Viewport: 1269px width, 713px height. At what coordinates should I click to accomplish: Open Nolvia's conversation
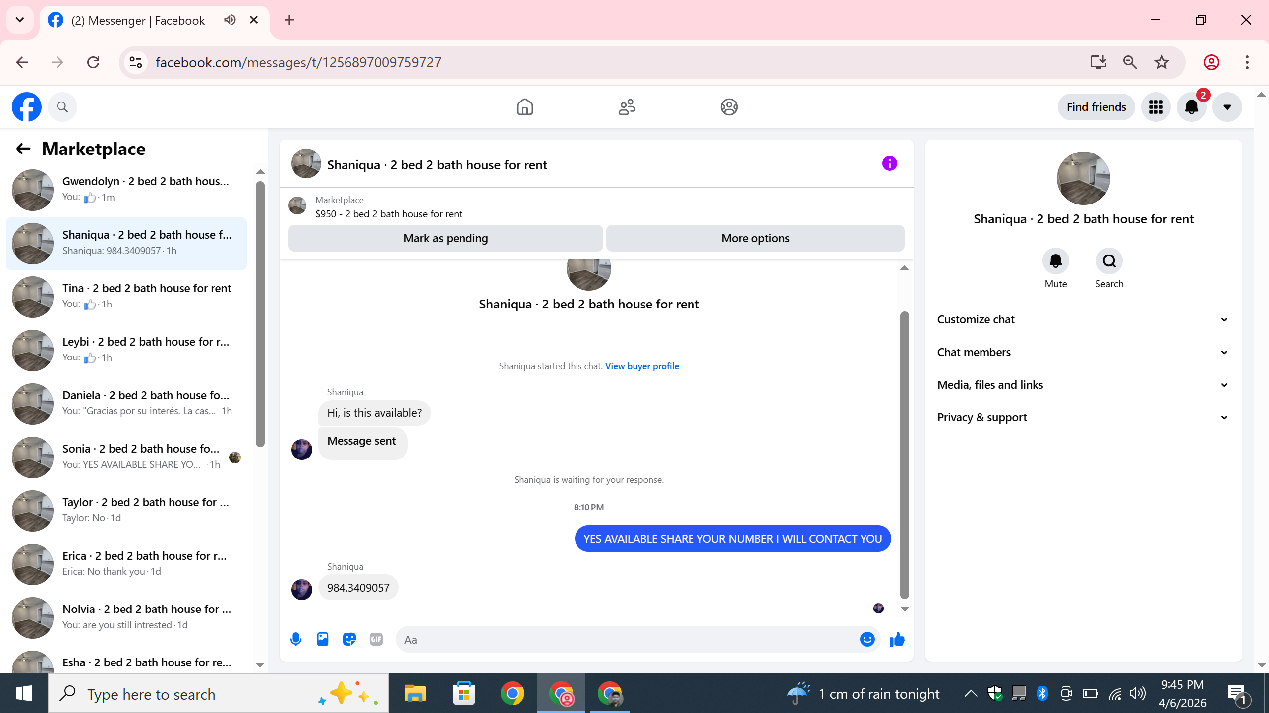pos(126,618)
